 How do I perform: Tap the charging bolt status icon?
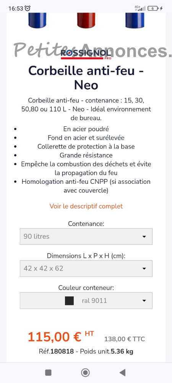(161, 8)
